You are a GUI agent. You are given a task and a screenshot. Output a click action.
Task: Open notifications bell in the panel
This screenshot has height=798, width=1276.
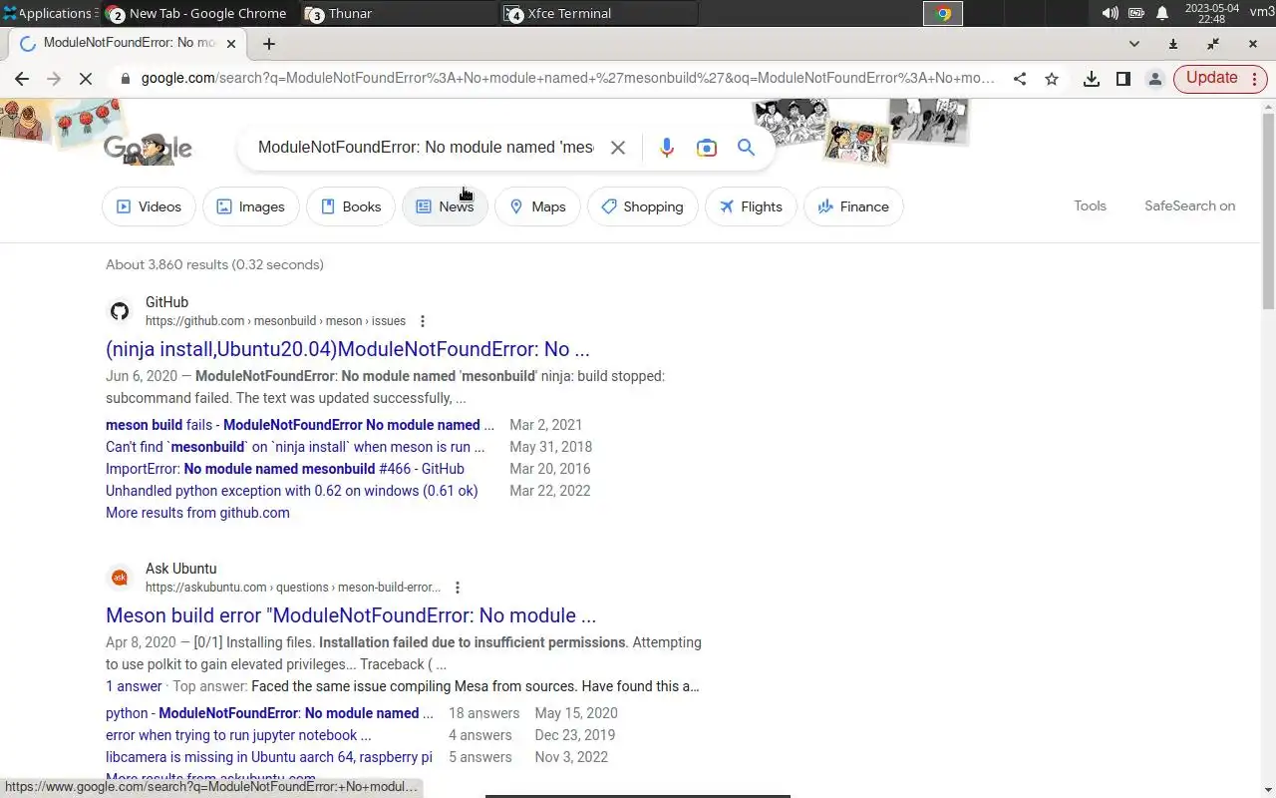pyautogui.click(x=1162, y=13)
